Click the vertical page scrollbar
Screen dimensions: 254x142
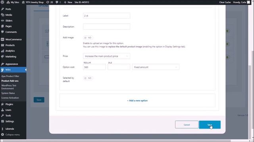252,90
